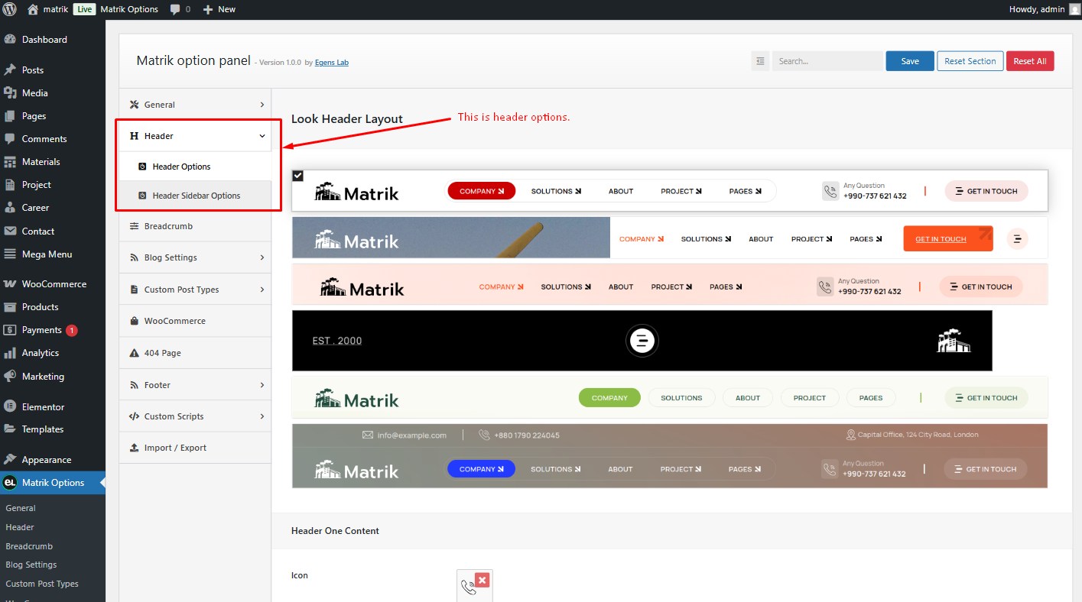Image resolution: width=1082 pixels, height=602 pixels.
Task: Click the Import / Export upload icon
Action: [135, 448]
